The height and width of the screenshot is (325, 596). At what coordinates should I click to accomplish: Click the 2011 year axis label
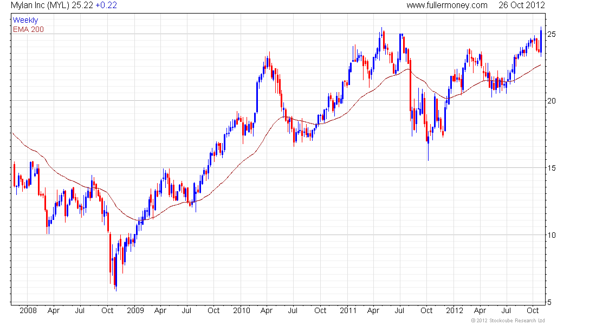point(348,310)
